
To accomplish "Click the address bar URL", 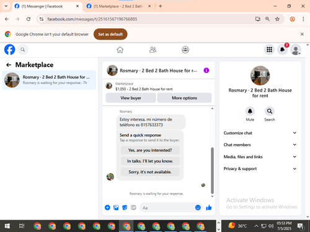I will (x=92, y=19).
